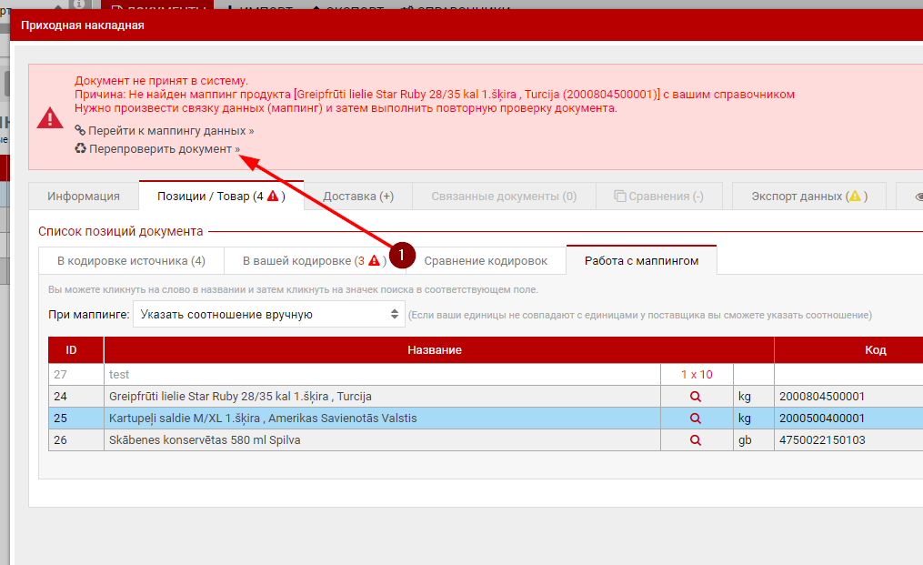Open the Доставка (+) tab

(x=358, y=197)
